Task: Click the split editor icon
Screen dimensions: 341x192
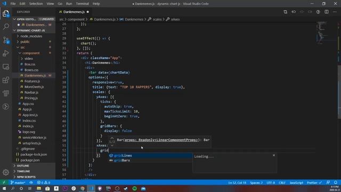Action: point(327,12)
